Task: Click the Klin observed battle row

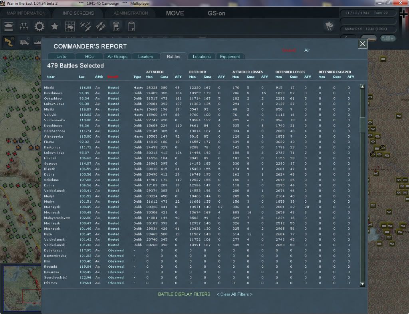Action: tap(198, 261)
